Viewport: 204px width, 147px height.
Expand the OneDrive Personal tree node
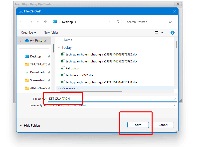click(20, 41)
